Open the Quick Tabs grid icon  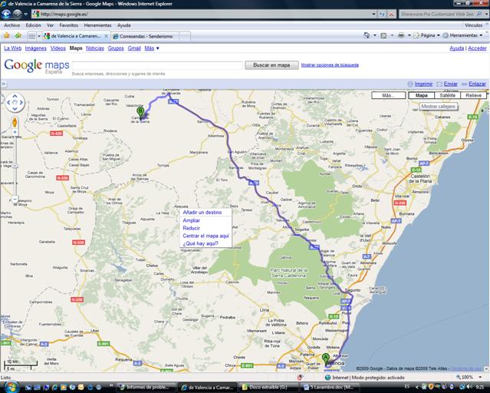[32, 36]
